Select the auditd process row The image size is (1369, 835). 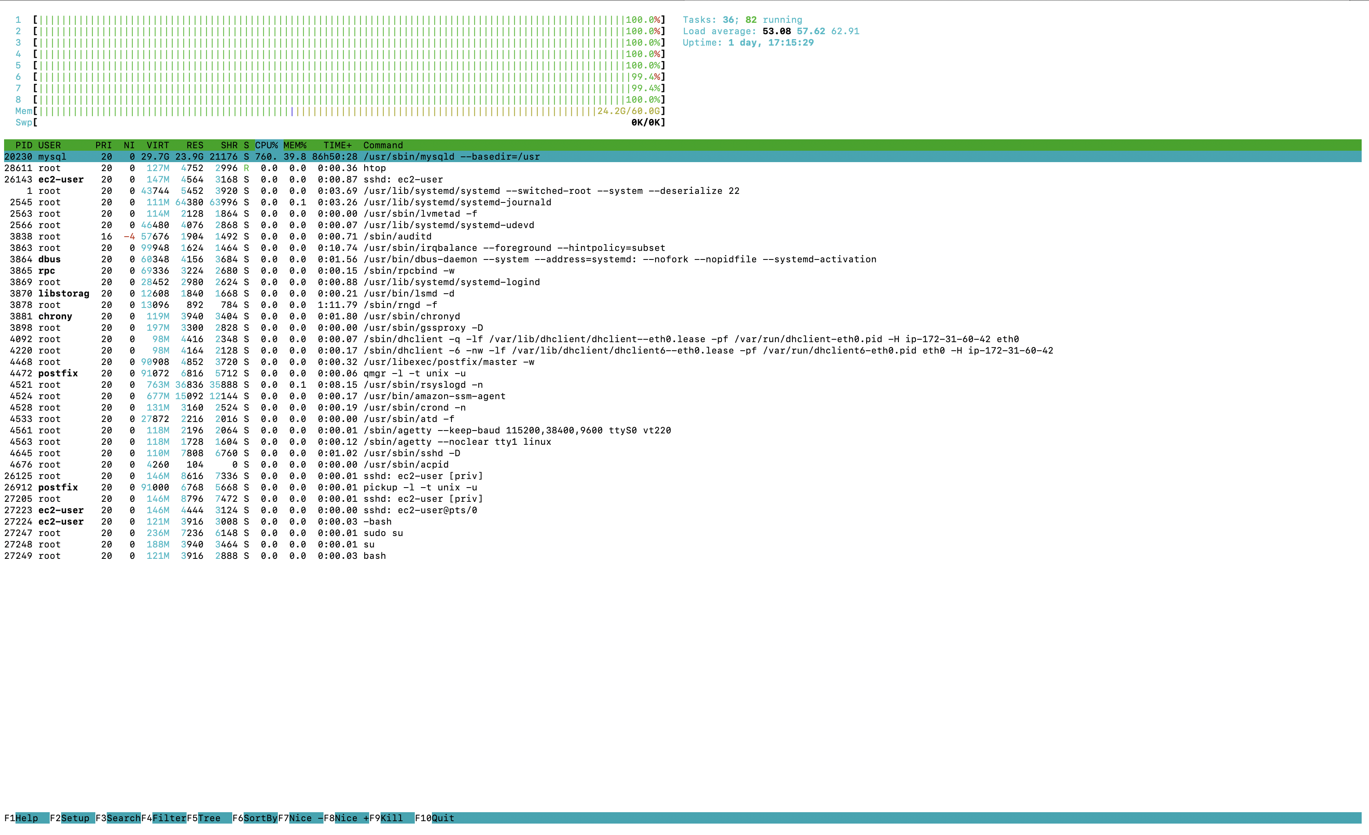coord(683,236)
